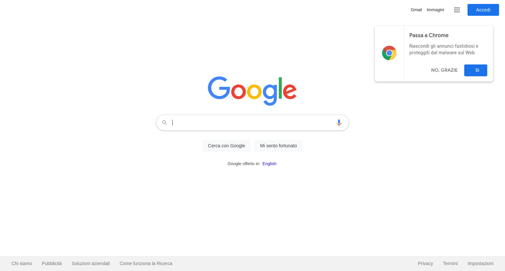Click the magnifying glass in the search box
Screen dimensions: 505x271
click(x=165, y=123)
